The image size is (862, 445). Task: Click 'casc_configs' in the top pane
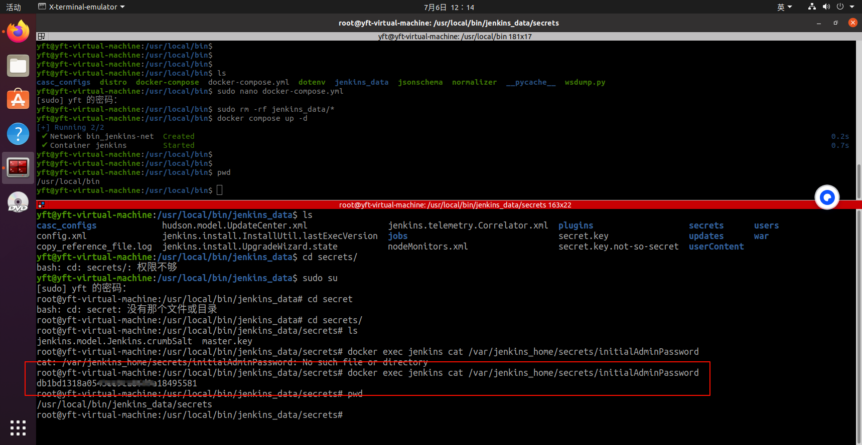[x=63, y=82]
